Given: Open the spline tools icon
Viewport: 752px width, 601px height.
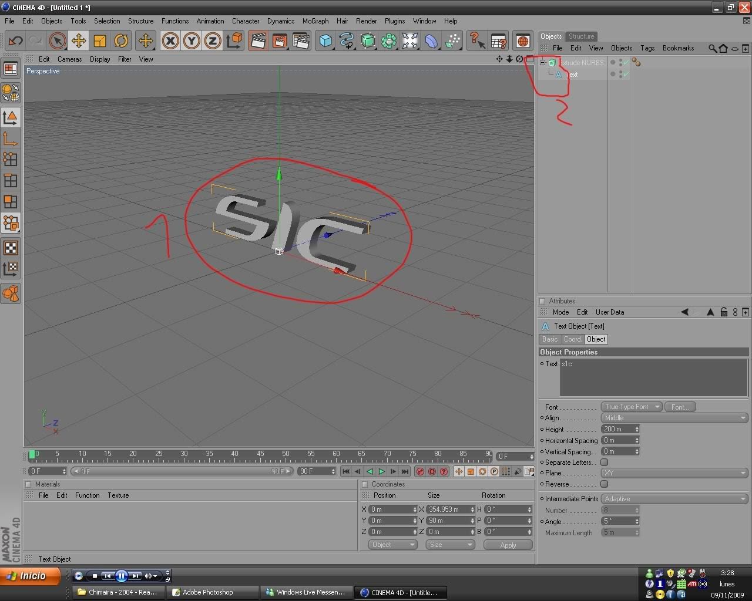Looking at the screenshot, I should (347, 40).
